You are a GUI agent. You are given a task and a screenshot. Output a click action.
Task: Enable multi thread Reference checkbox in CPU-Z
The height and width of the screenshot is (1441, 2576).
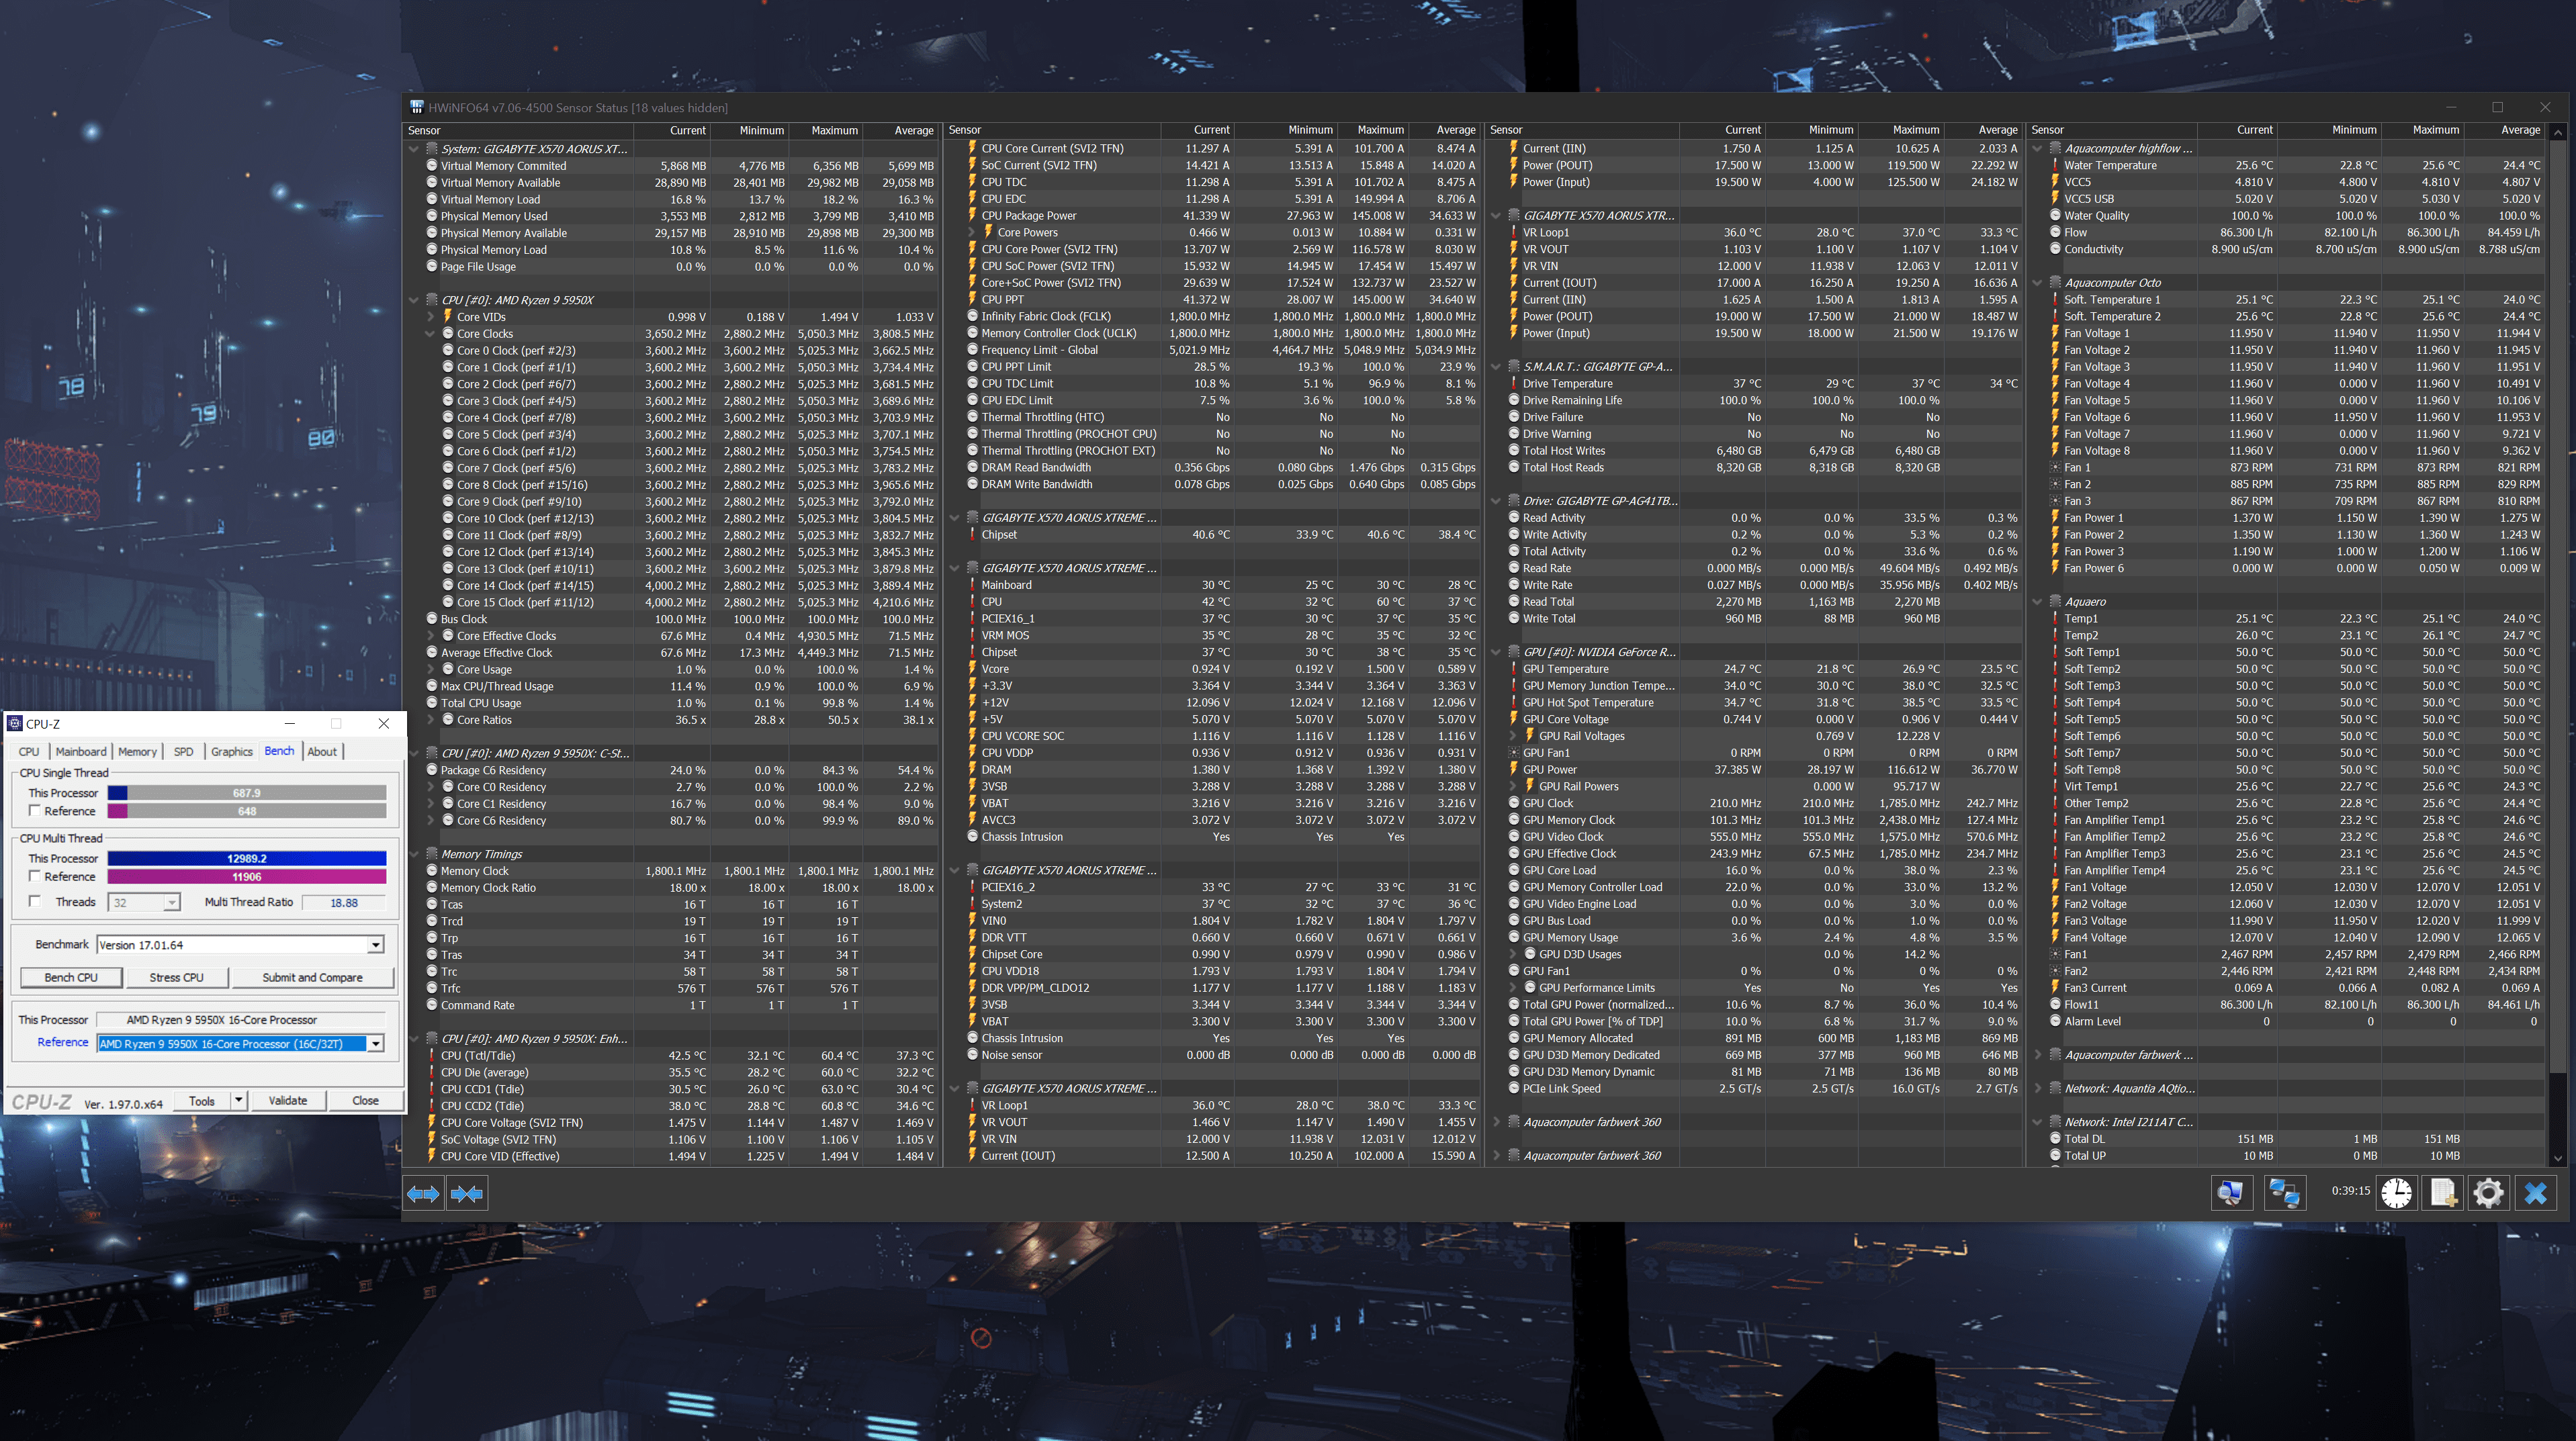[35, 877]
